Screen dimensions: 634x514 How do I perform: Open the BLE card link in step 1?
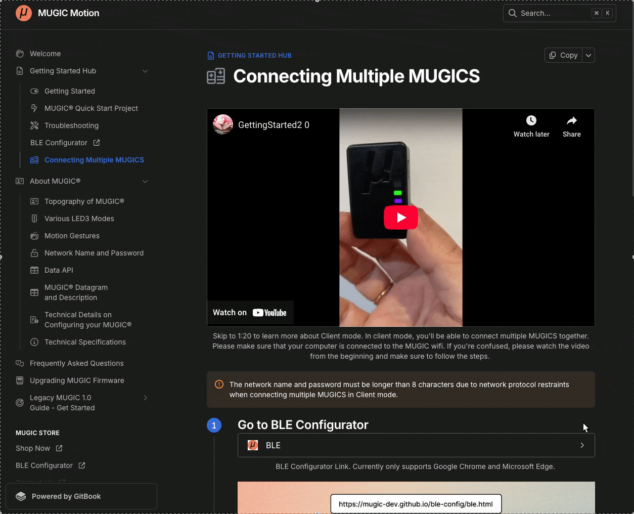click(x=416, y=445)
